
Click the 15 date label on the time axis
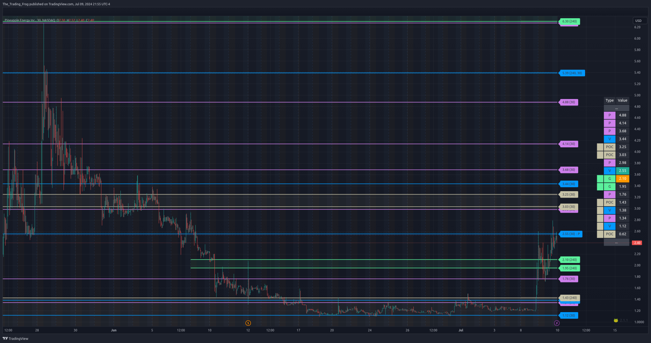click(x=615, y=330)
